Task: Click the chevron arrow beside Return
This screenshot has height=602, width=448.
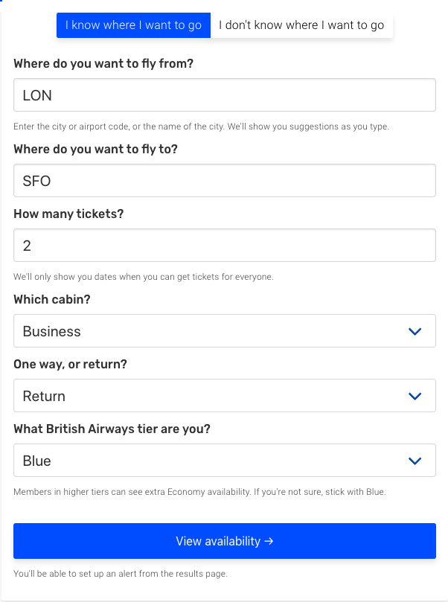Action: (x=415, y=396)
